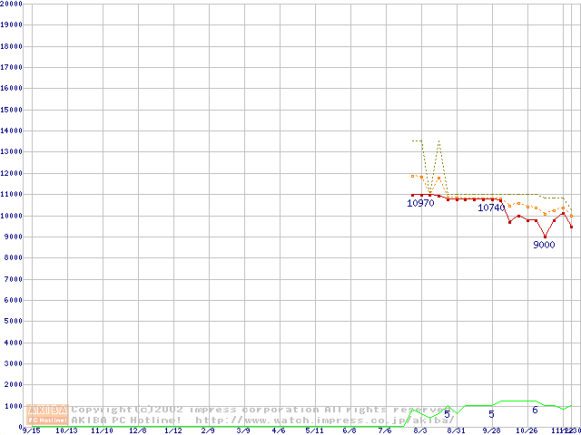Click the AKIBA PC Hotline logo

48,415
